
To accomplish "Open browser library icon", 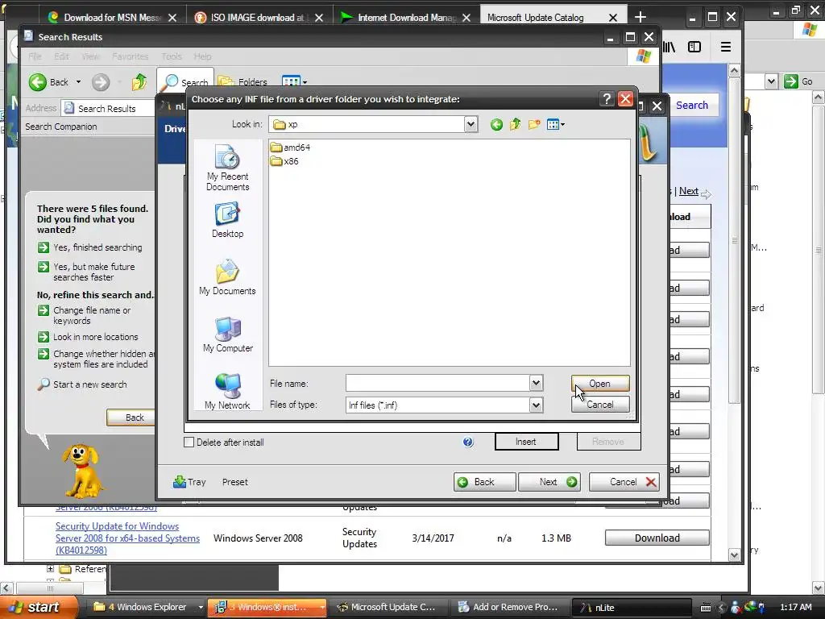I will point(670,47).
